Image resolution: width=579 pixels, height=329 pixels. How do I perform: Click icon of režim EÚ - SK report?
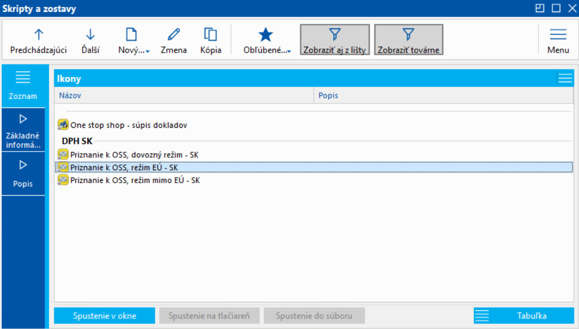(x=63, y=167)
